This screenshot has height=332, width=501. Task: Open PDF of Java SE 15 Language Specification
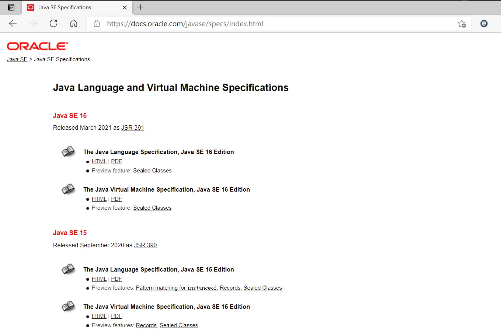pos(116,279)
